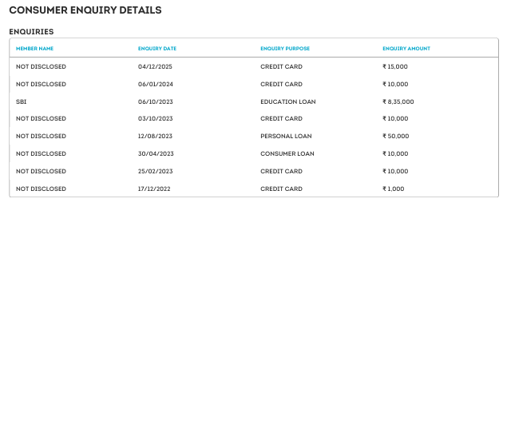This screenshot has width=507, height=441.
Task: Select the Personal Loan enquiry purpose
Action: point(286,137)
